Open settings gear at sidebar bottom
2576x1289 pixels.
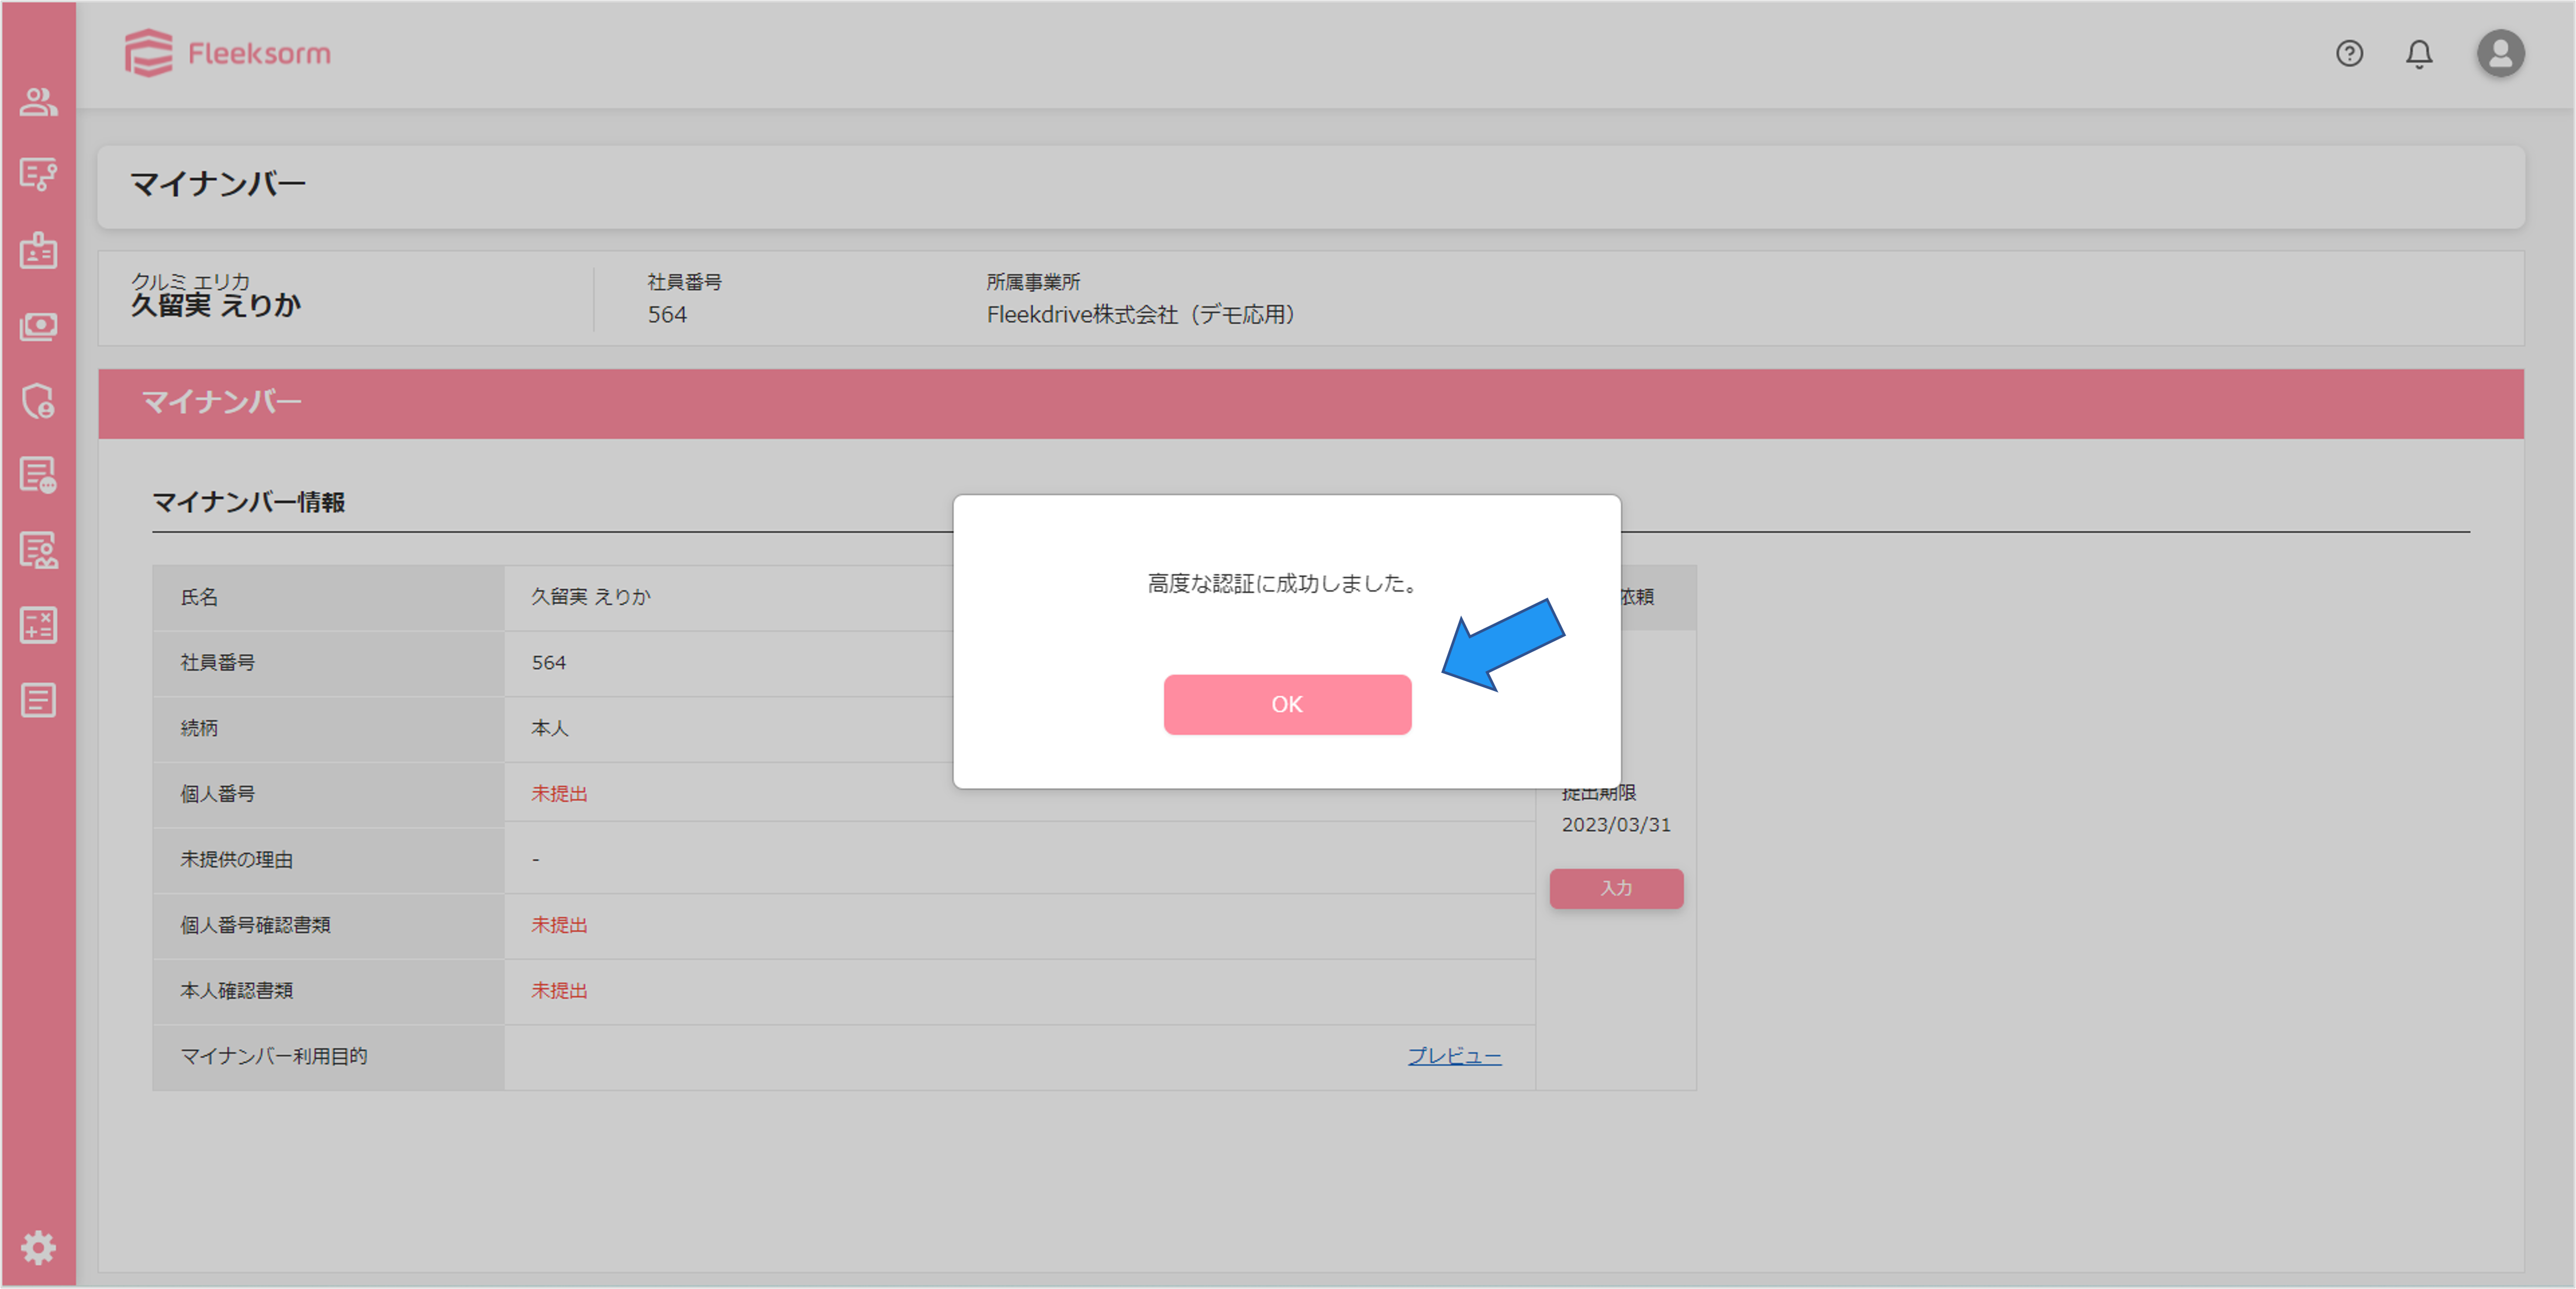(38, 1247)
